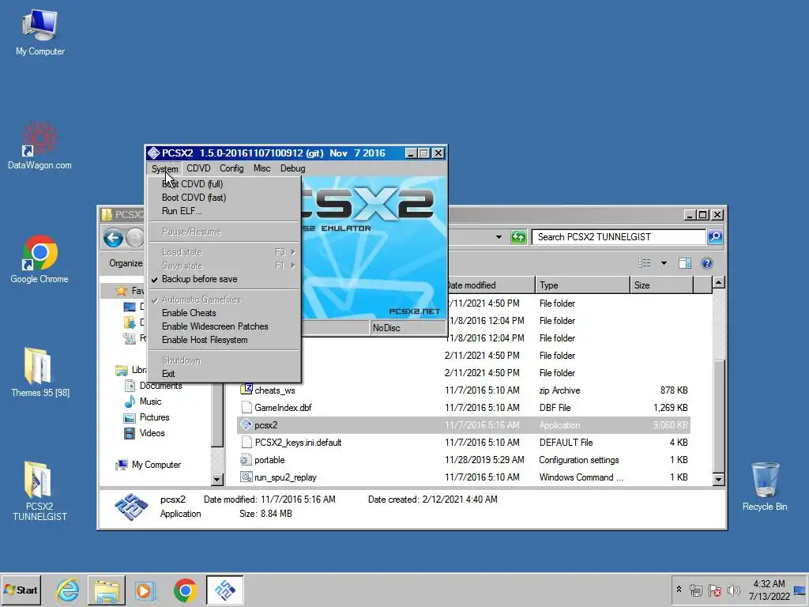Click the Show desktop button

[800, 590]
